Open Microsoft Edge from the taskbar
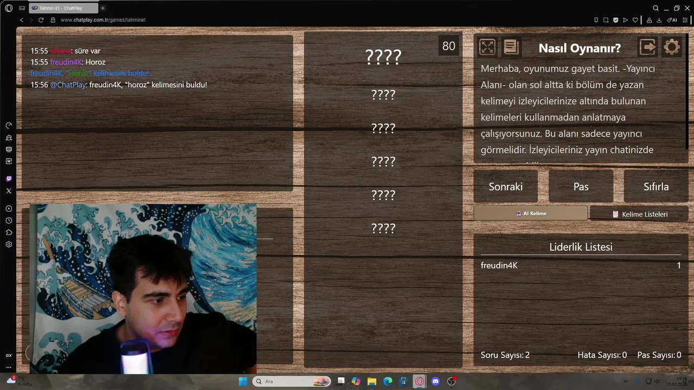The image size is (694, 390). [x=388, y=381]
